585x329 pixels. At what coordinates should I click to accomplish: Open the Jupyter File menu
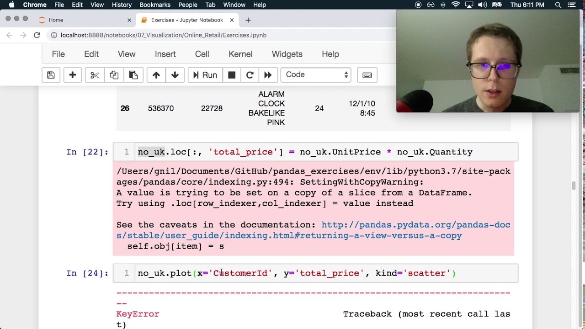(58, 54)
